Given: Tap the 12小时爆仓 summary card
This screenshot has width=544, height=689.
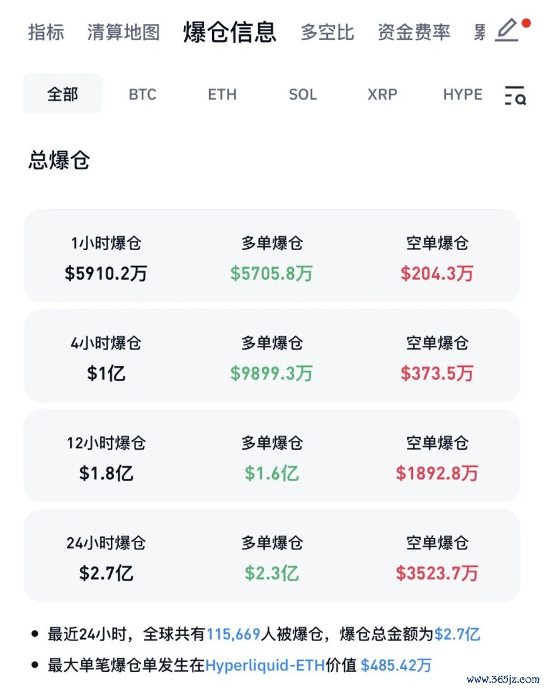Looking at the screenshot, I should (272, 456).
